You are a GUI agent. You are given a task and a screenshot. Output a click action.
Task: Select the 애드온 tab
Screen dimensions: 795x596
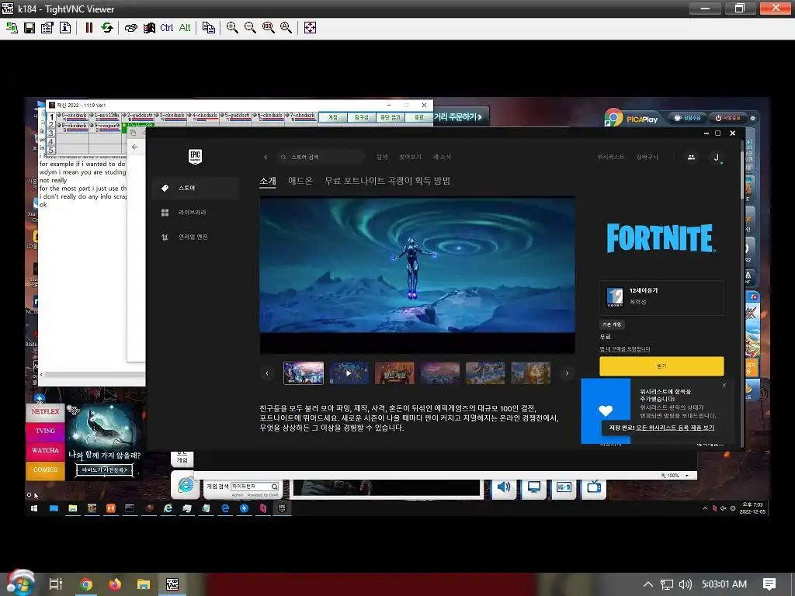pyautogui.click(x=300, y=181)
